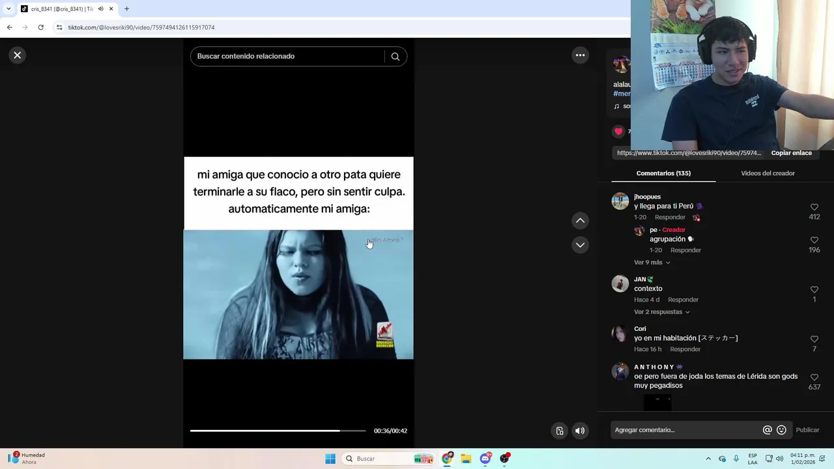The width and height of the screenshot is (834, 469).
Task: Open the three-dot more options menu
Action: click(x=580, y=55)
